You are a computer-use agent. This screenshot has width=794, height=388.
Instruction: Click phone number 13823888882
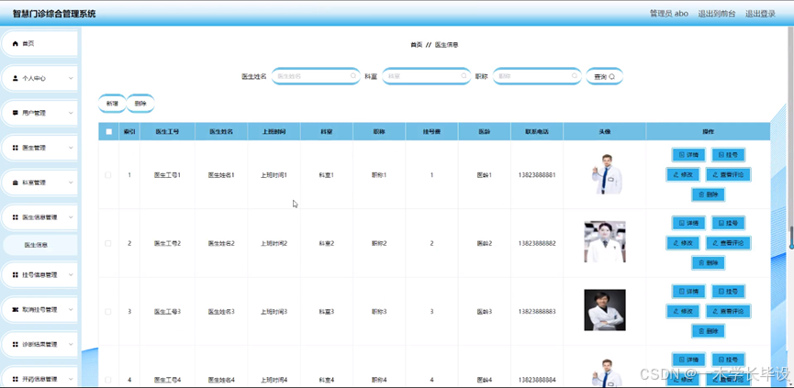pyautogui.click(x=537, y=243)
